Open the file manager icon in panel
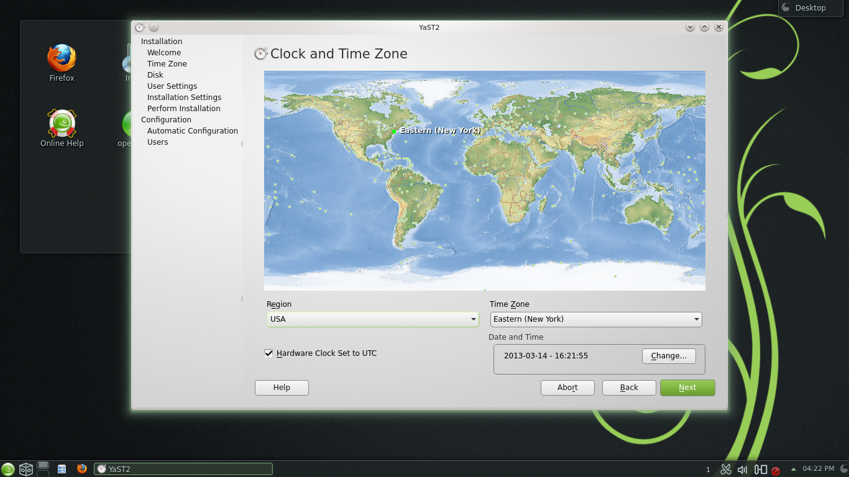Image resolution: width=849 pixels, height=477 pixels. [x=62, y=469]
